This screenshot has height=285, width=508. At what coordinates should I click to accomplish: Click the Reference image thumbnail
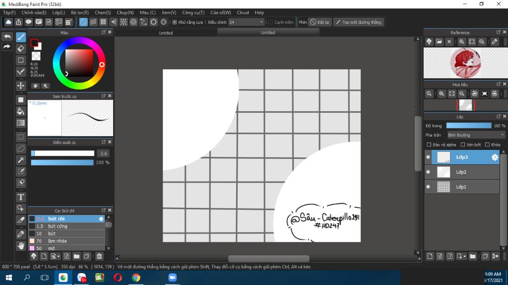pyautogui.click(x=465, y=63)
